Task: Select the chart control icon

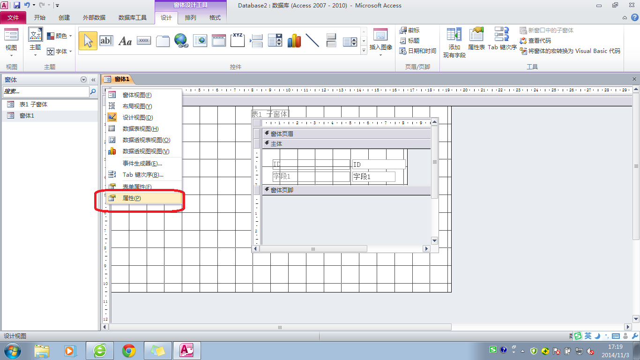Action: [294, 41]
